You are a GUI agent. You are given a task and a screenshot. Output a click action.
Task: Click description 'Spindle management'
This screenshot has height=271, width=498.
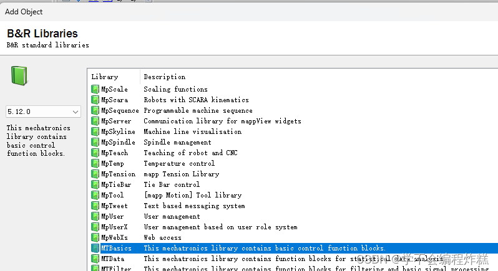[x=177, y=142]
